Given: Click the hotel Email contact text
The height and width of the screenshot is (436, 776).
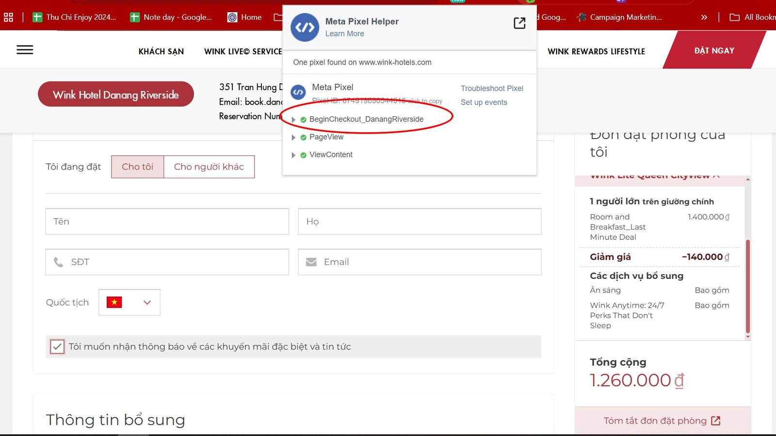Looking at the screenshot, I should pyautogui.click(x=251, y=102).
